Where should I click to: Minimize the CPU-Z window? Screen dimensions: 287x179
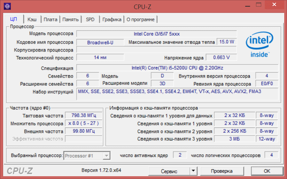[247, 6]
